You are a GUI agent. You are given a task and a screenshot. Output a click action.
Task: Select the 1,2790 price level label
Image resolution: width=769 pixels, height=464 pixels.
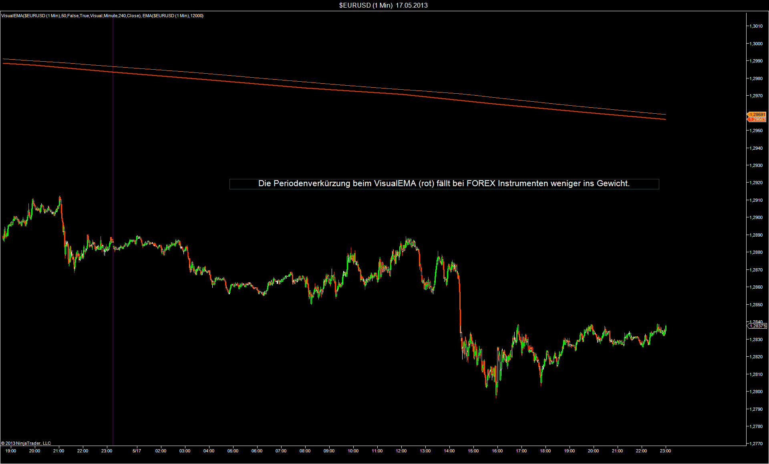pos(756,409)
